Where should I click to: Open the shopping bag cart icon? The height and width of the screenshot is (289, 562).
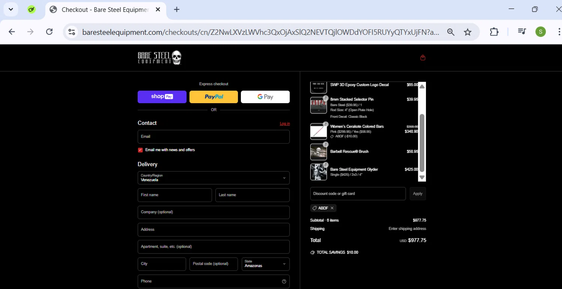(423, 58)
